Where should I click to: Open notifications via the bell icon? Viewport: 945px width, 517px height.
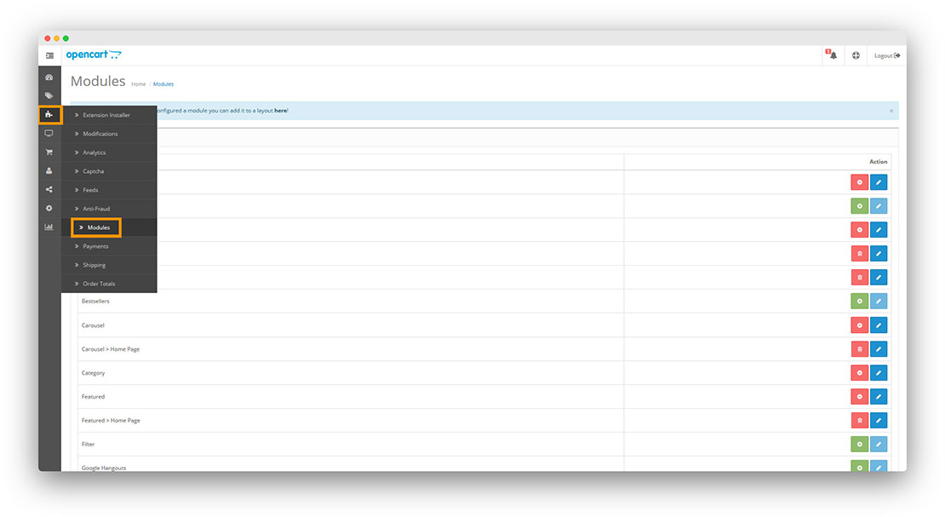832,55
